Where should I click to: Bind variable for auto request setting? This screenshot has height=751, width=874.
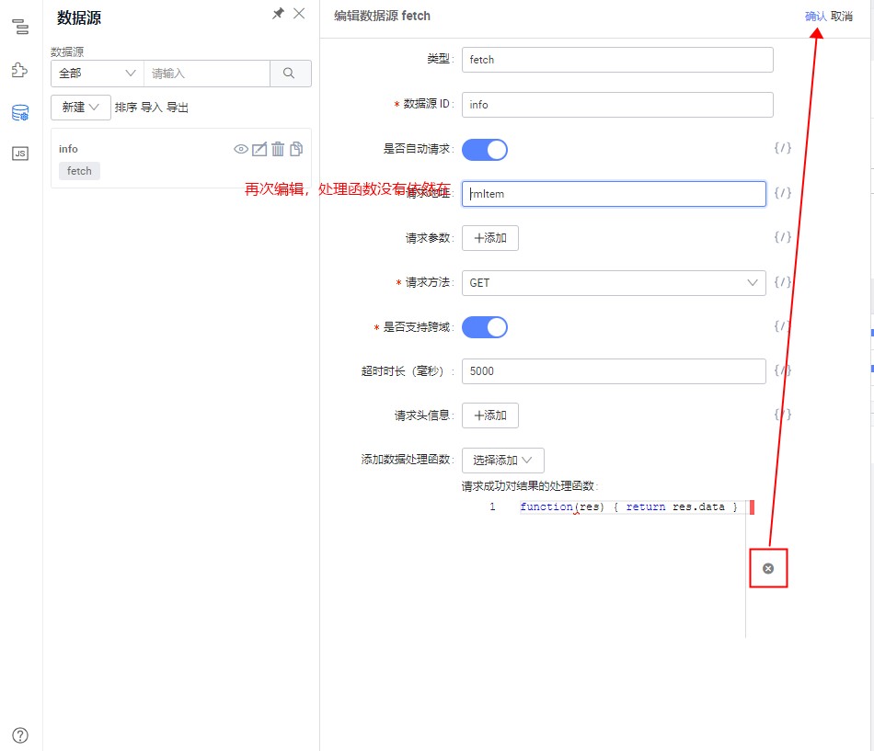[782, 148]
